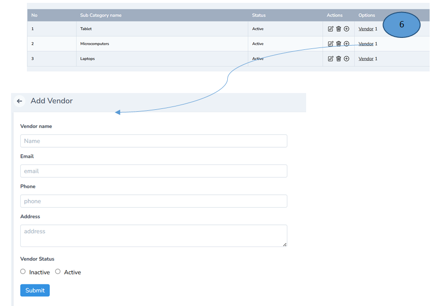The height and width of the screenshot is (306, 445).
Task: Click the plus icon for Laptops row
Action: click(x=346, y=59)
